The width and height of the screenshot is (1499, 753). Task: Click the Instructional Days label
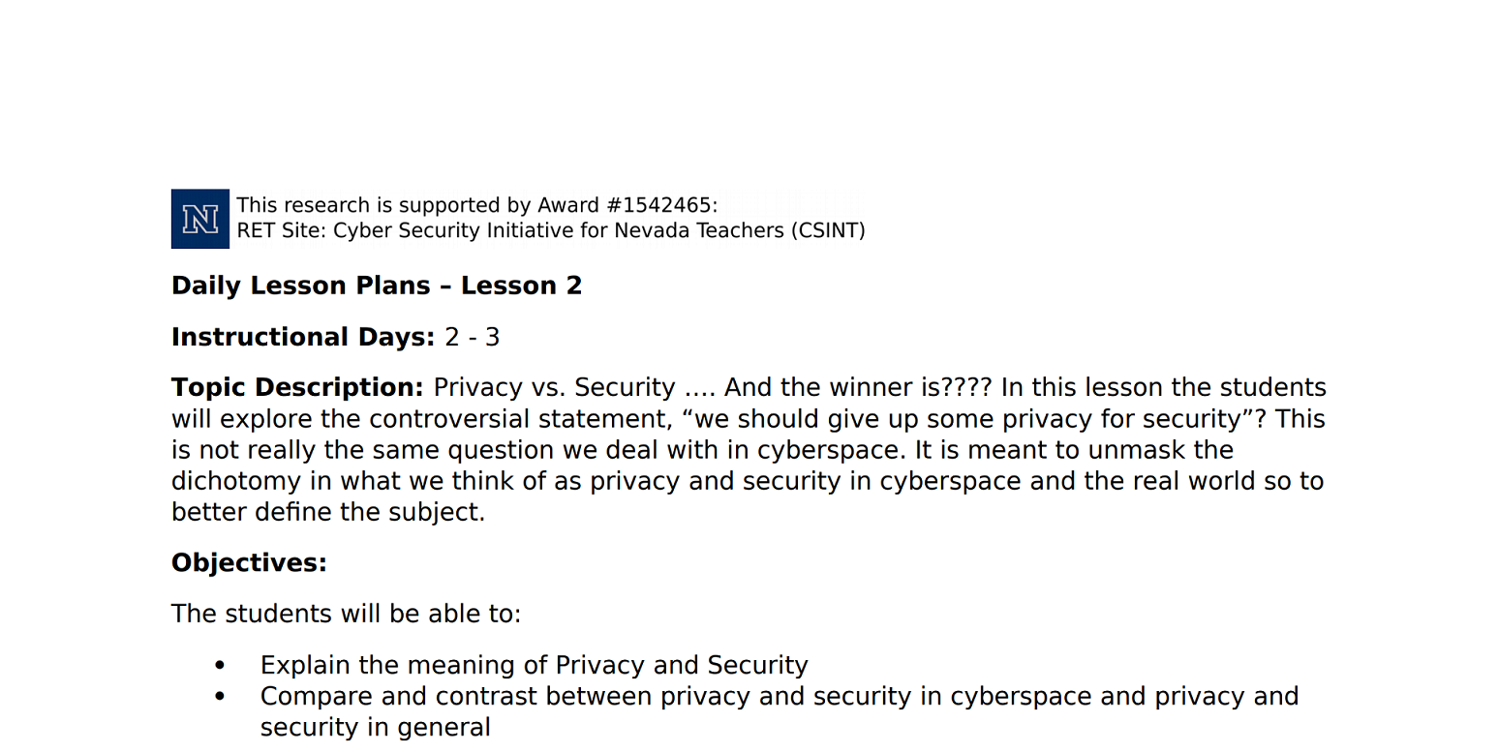pos(302,337)
